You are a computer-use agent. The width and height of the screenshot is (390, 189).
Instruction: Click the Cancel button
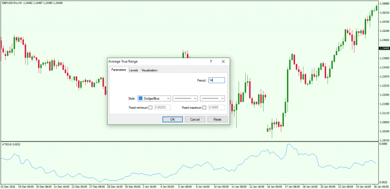tap(195, 119)
